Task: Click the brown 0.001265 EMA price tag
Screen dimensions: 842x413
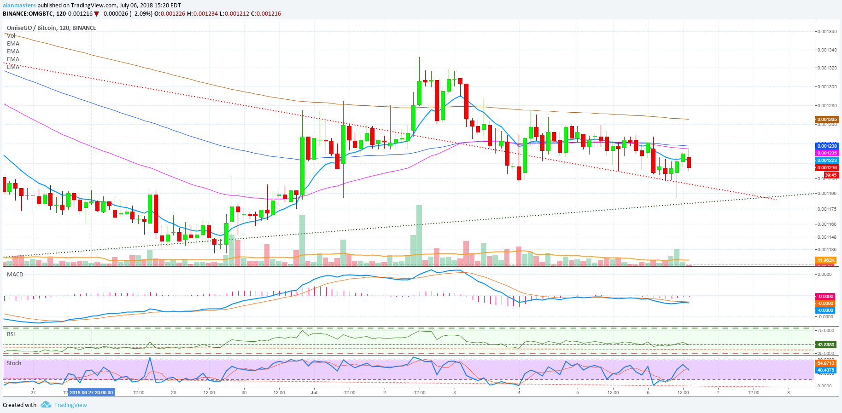Action: (x=827, y=120)
